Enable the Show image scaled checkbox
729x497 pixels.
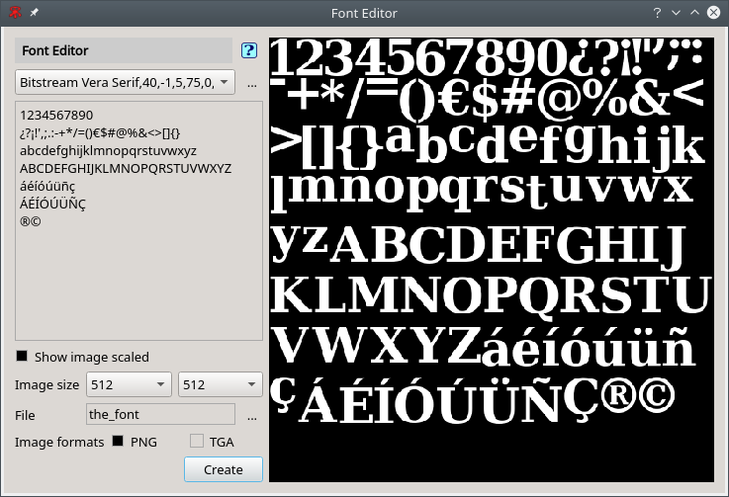pyautogui.click(x=22, y=357)
